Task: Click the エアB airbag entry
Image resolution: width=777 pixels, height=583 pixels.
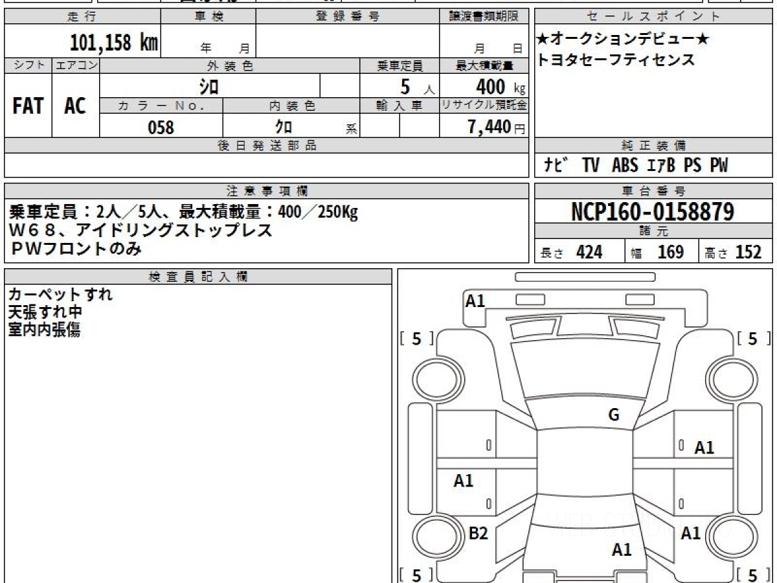Action: [660, 166]
